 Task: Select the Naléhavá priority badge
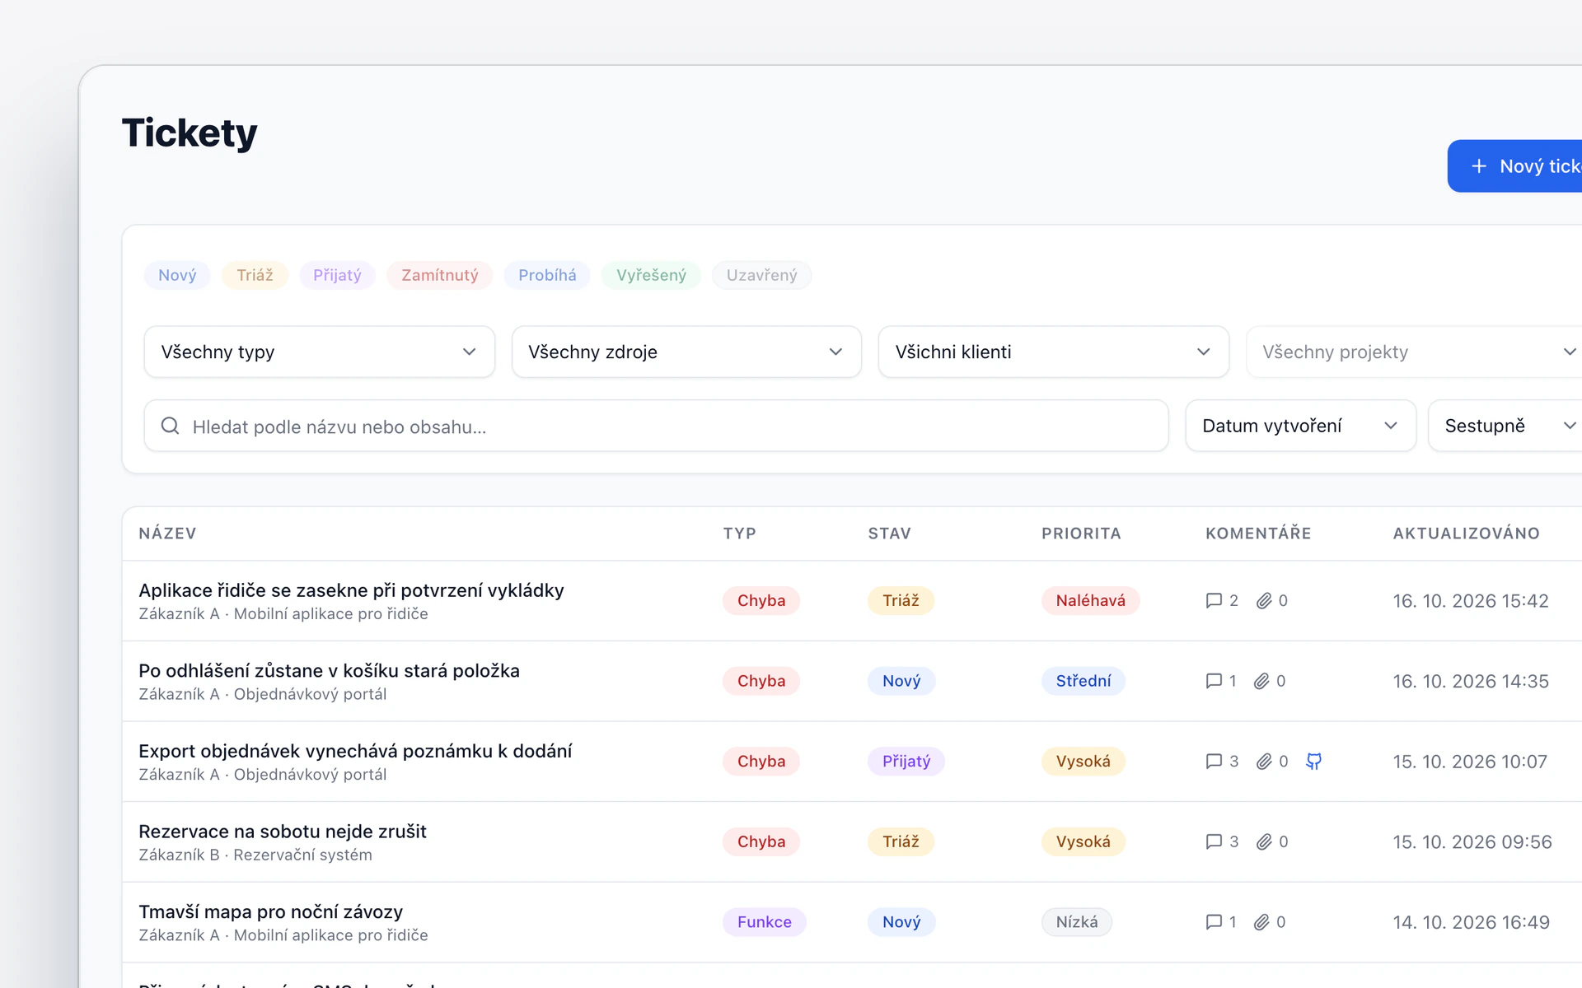1091,601
